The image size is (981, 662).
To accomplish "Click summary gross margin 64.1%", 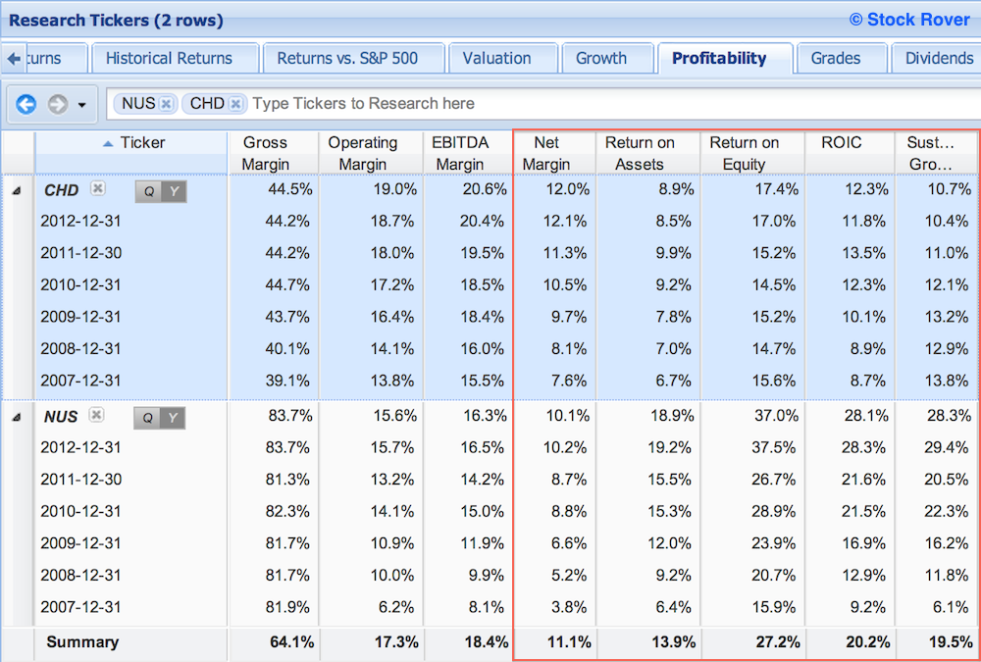I will point(292,642).
